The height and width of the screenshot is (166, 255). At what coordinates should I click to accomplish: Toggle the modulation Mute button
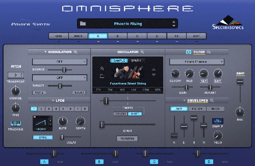pyautogui.click(x=39, y=93)
